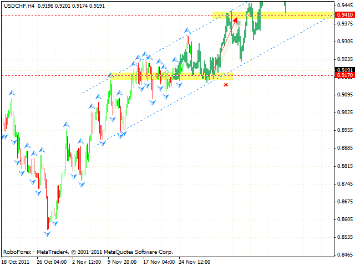Click the fractal arrow above the 0.9305 peak candle
This screenshot has width=355, height=266.
pyautogui.click(x=188, y=30)
